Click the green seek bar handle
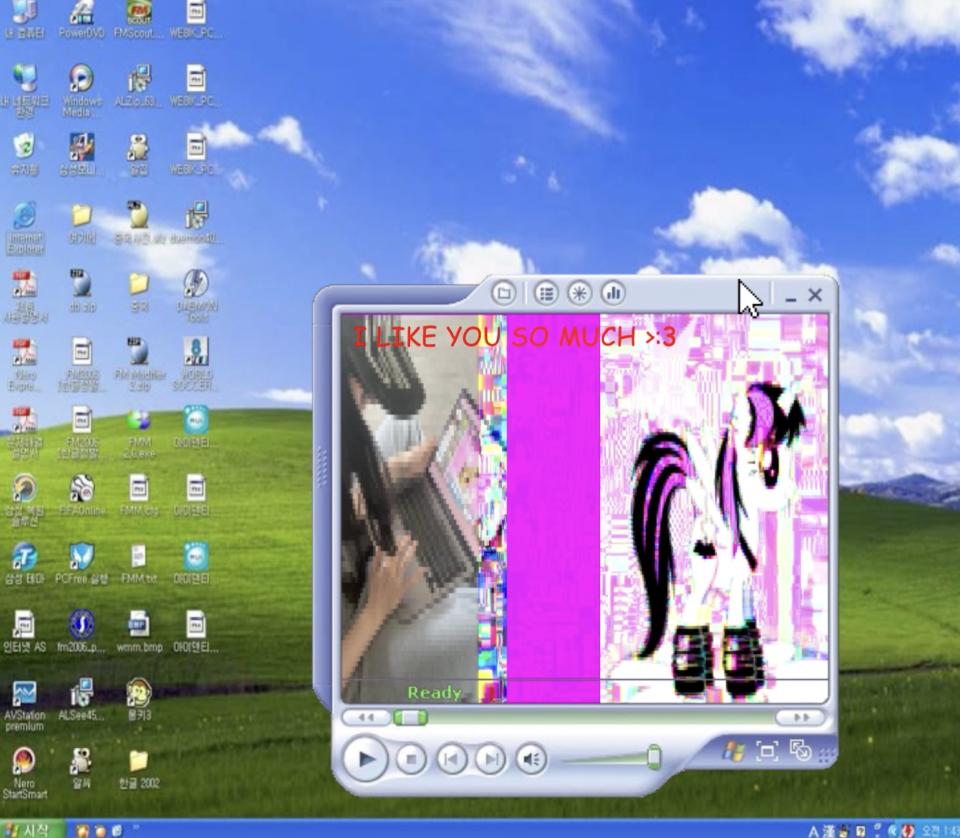The image size is (960, 838). click(411, 718)
